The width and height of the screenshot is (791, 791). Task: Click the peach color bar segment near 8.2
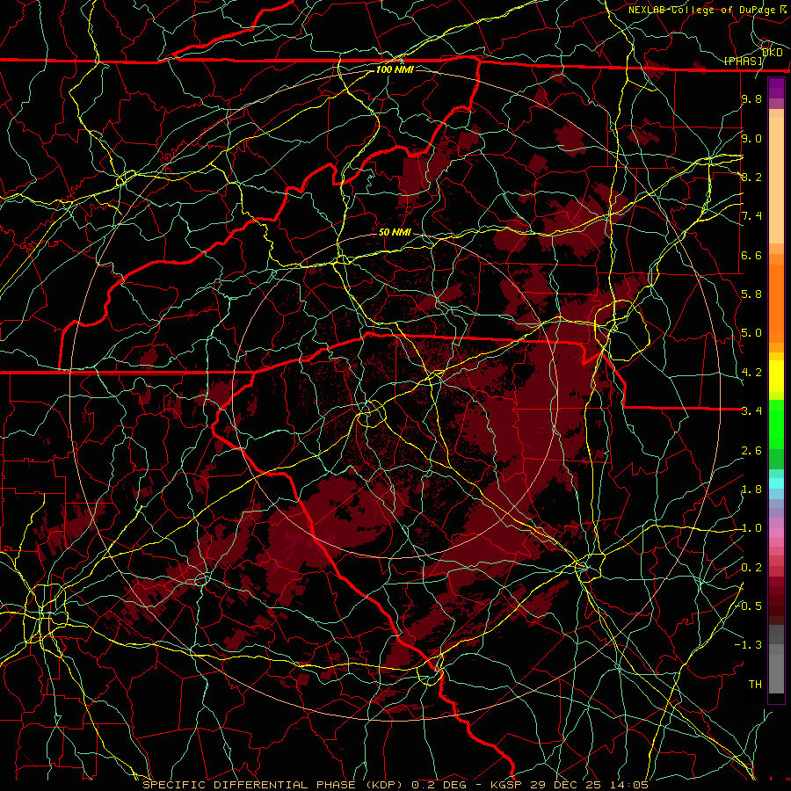point(776,180)
